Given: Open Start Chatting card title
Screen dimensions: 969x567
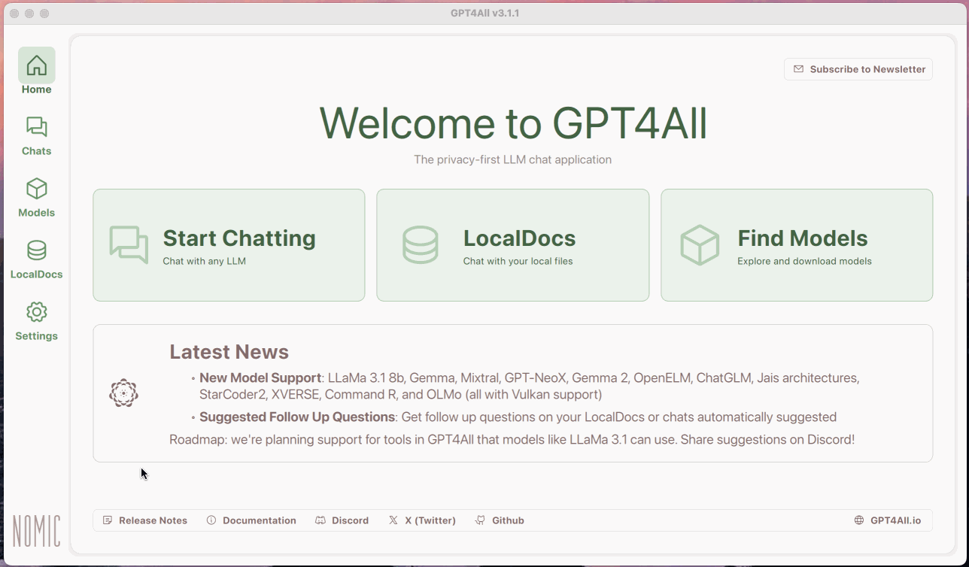Looking at the screenshot, I should click(239, 238).
